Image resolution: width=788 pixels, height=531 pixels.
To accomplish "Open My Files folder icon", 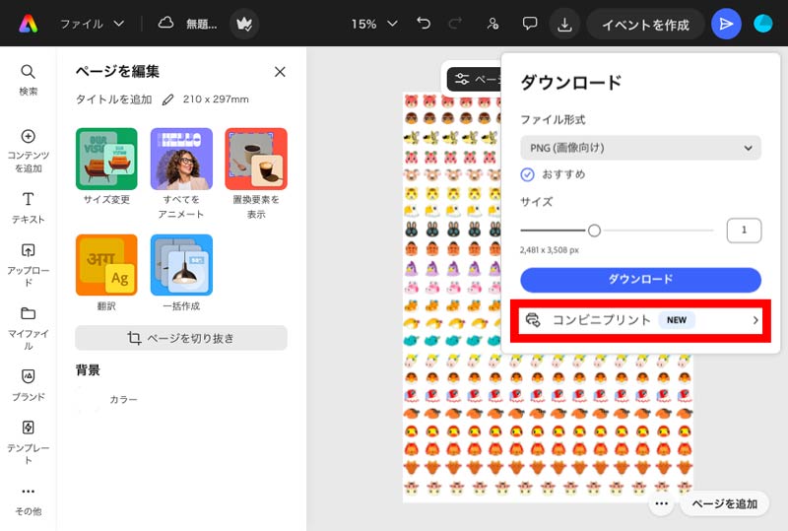I will click(x=29, y=313).
